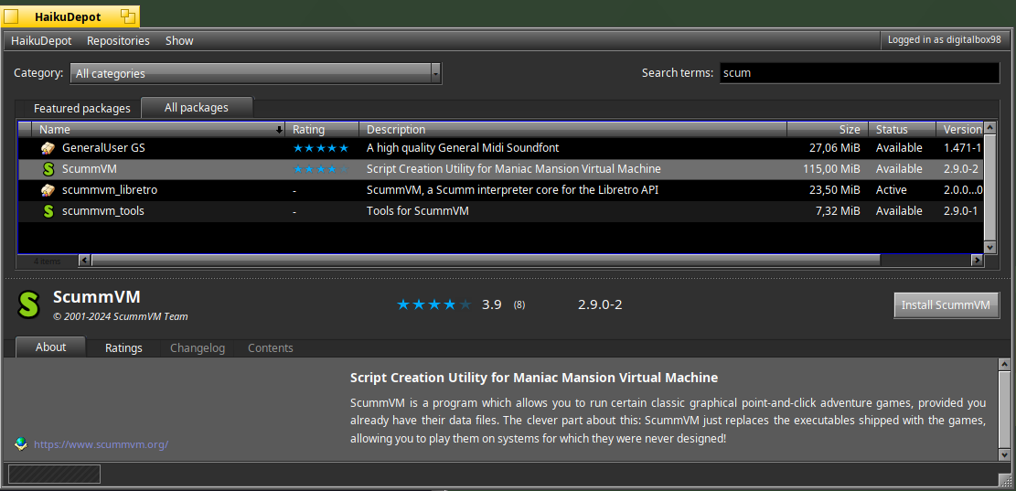Viewport: 1016px width, 491px height.
Task: Click the ScummVM row icon in list
Action: click(x=48, y=169)
